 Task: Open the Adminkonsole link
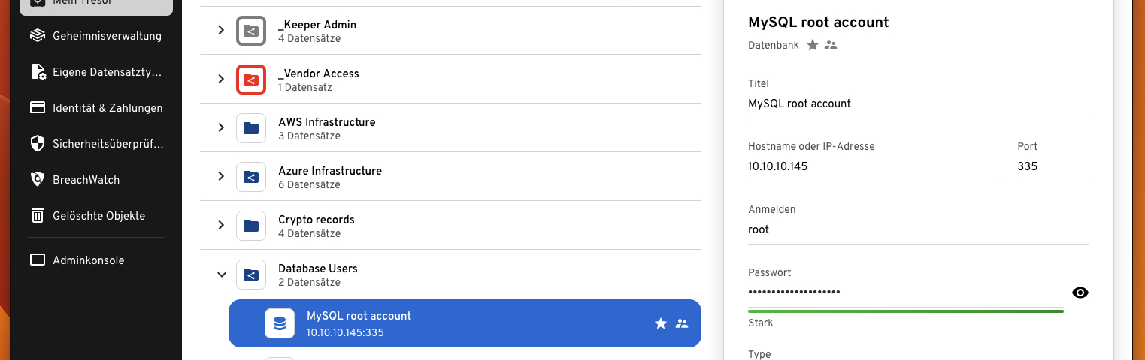[x=88, y=260]
